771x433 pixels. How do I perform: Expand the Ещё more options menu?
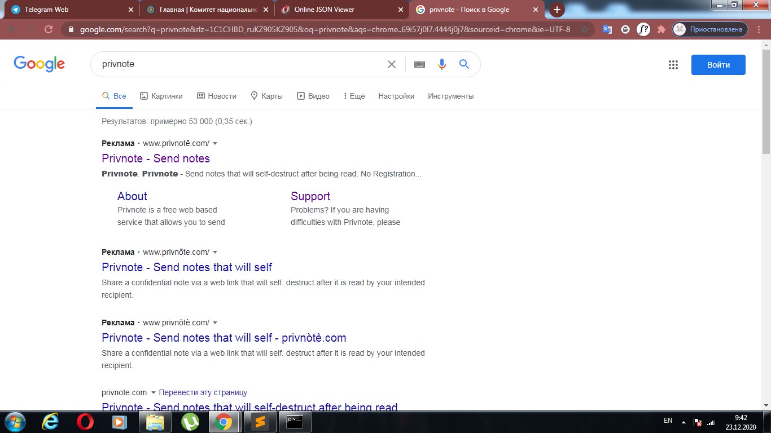(354, 96)
